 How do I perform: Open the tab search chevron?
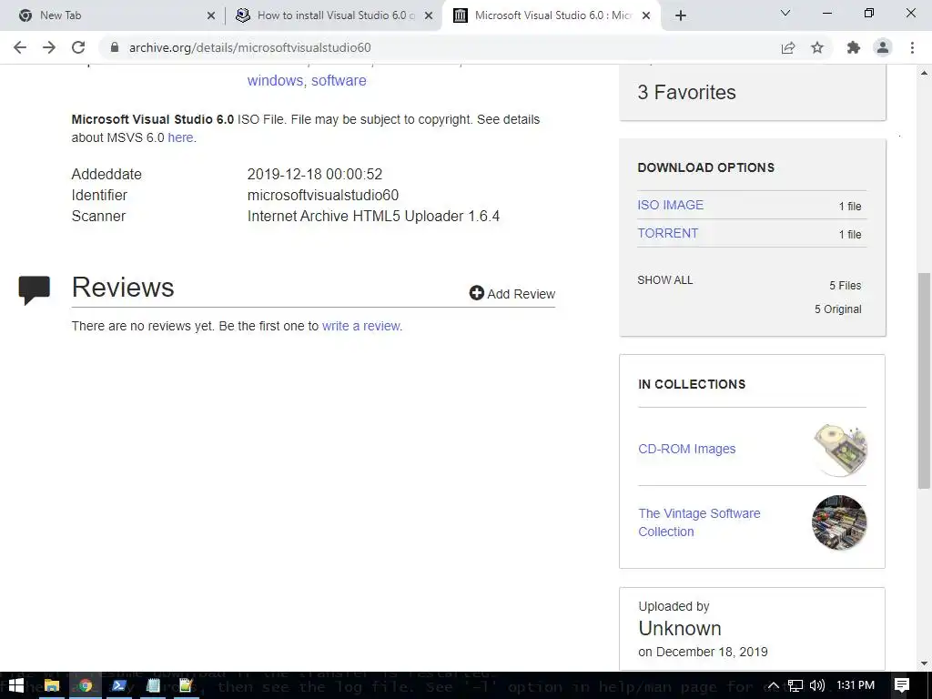[x=785, y=13]
